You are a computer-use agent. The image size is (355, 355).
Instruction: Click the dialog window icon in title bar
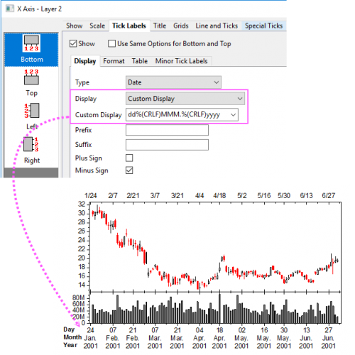click(10, 9)
